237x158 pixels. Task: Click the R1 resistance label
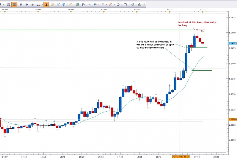point(202,31)
